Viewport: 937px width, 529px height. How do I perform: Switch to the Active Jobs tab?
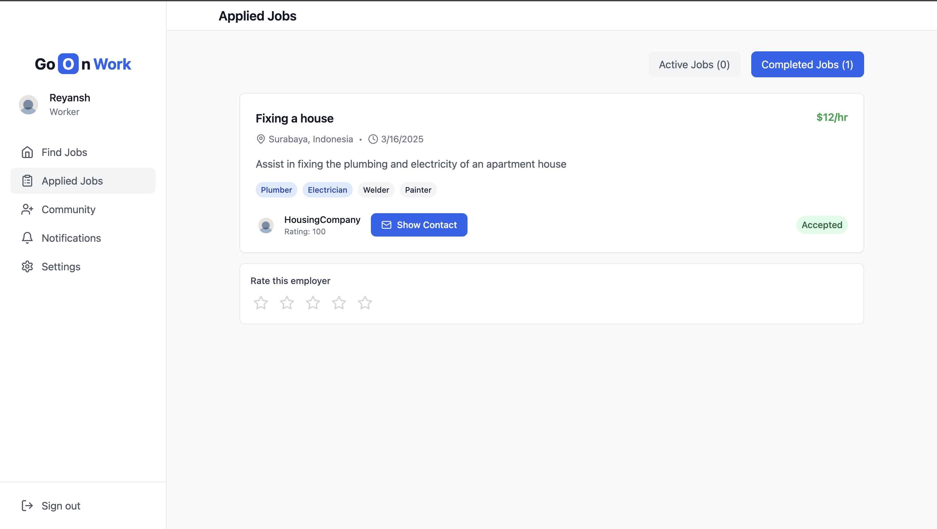(694, 64)
